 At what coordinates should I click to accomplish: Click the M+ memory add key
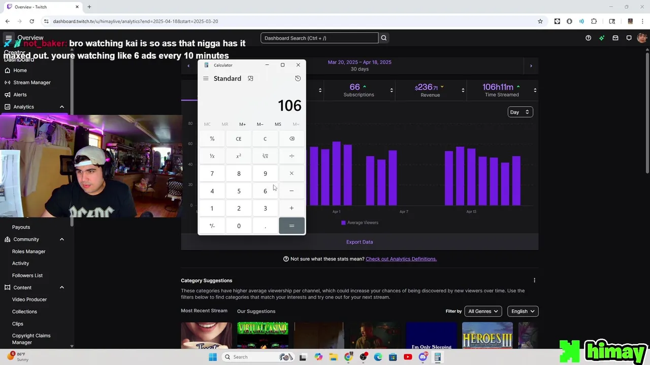pyautogui.click(x=242, y=124)
